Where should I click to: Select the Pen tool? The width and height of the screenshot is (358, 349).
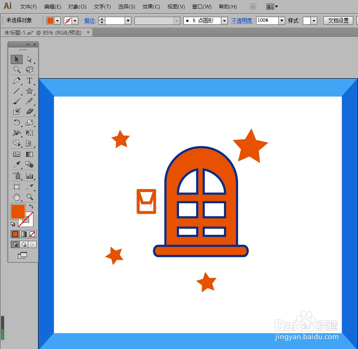pos(17,81)
